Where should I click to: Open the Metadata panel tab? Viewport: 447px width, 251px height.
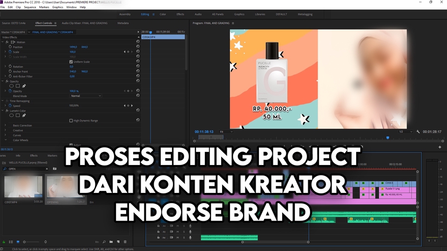coord(123,23)
